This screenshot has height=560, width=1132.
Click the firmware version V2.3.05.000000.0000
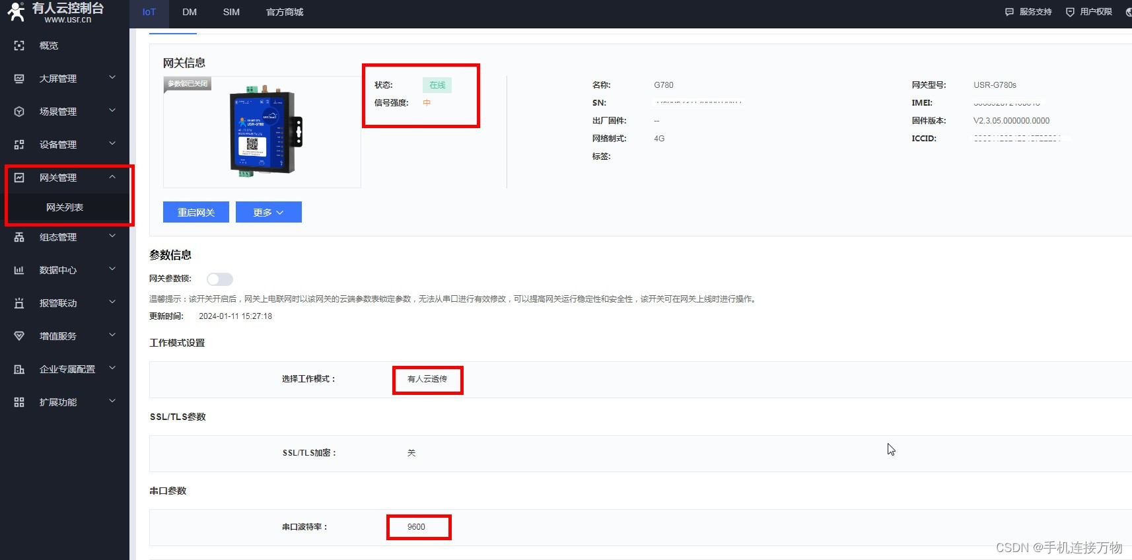1011,121
